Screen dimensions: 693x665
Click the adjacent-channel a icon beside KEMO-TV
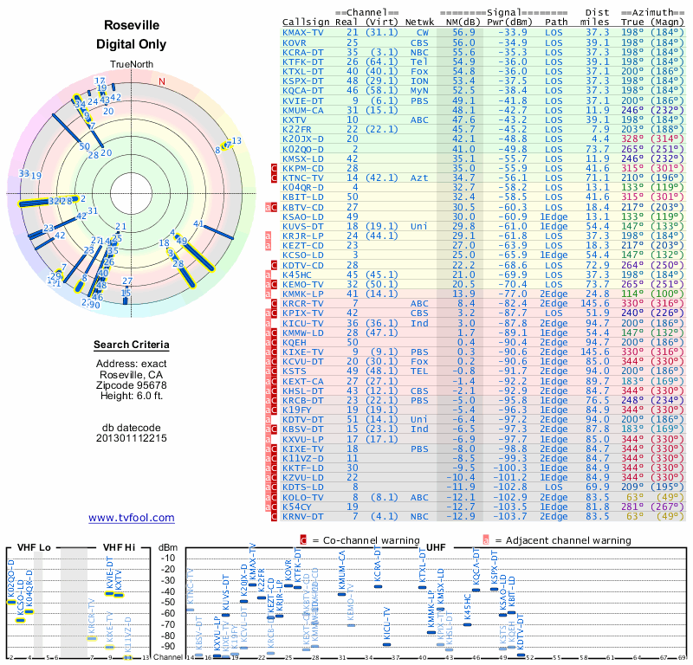268,285
